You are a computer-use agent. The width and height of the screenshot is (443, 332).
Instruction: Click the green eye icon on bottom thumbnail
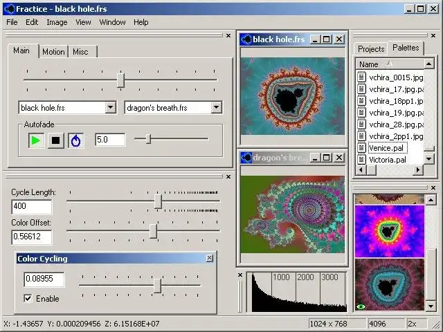tap(361, 306)
